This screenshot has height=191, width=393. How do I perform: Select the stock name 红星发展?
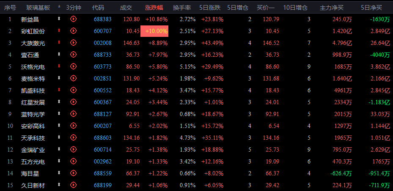pyautogui.click(x=33, y=102)
